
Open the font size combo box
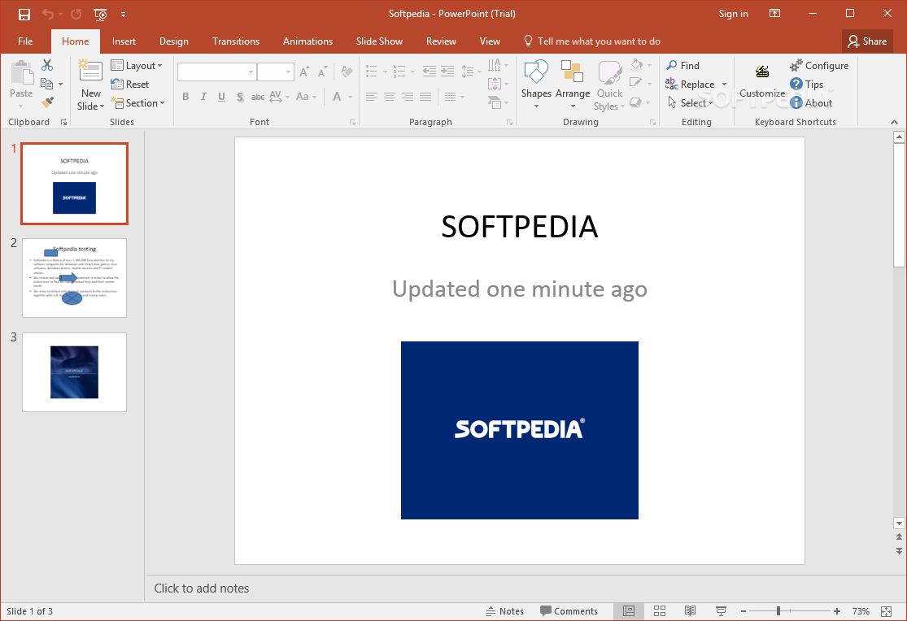click(x=276, y=72)
